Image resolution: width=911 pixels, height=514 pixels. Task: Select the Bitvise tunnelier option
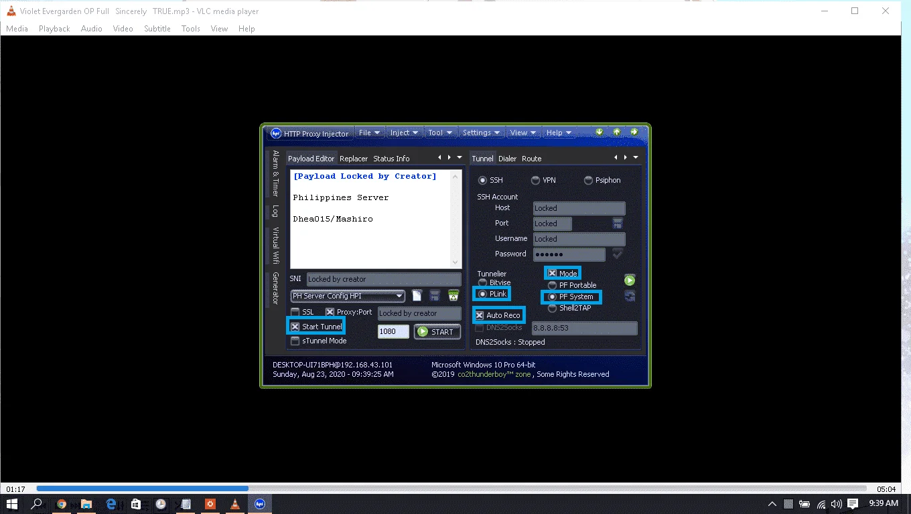(x=482, y=282)
